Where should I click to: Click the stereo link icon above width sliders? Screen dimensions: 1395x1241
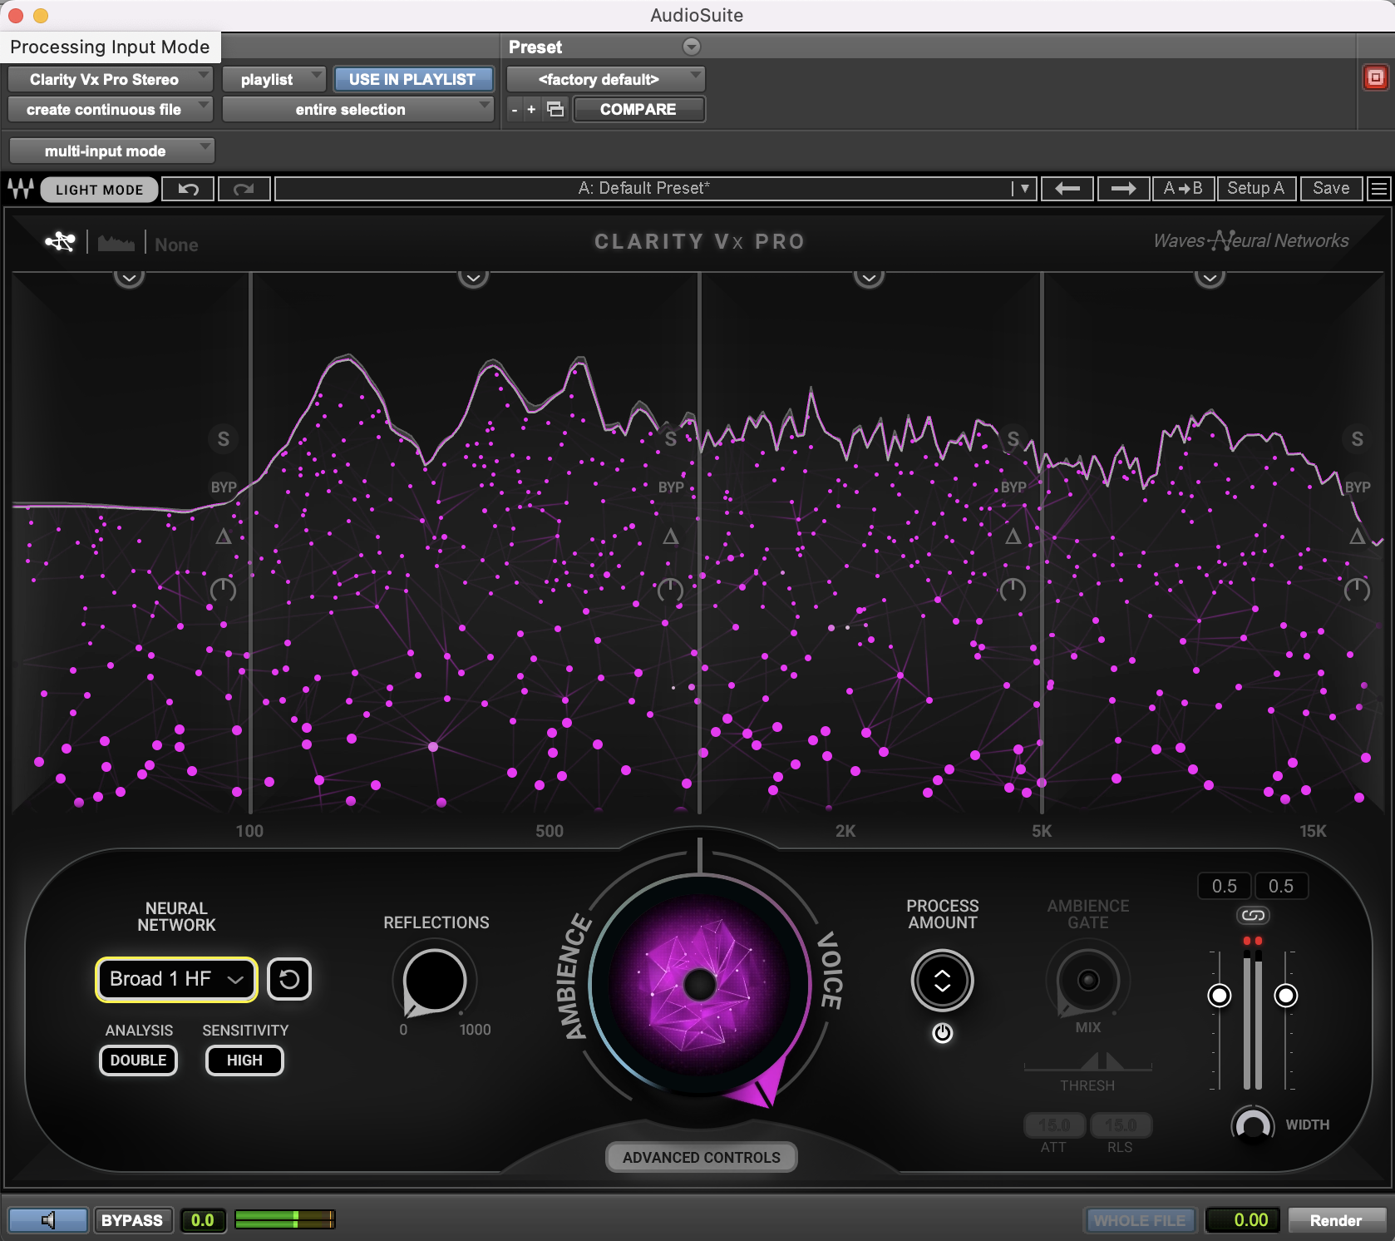click(x=1253, y=915)
